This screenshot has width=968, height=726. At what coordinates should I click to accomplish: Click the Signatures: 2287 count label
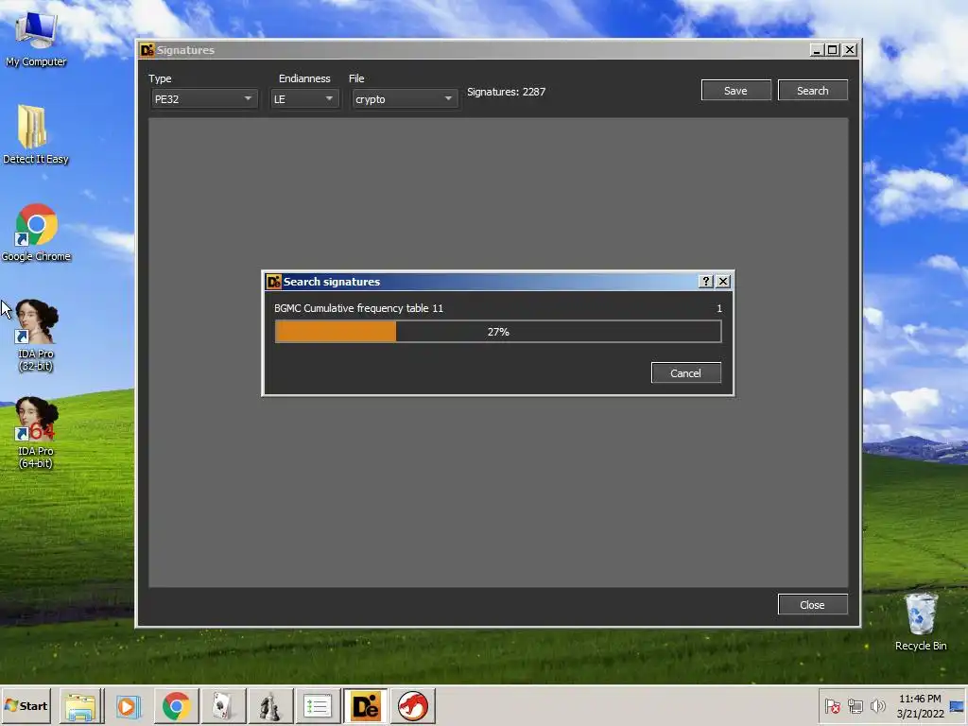[507, 92]
